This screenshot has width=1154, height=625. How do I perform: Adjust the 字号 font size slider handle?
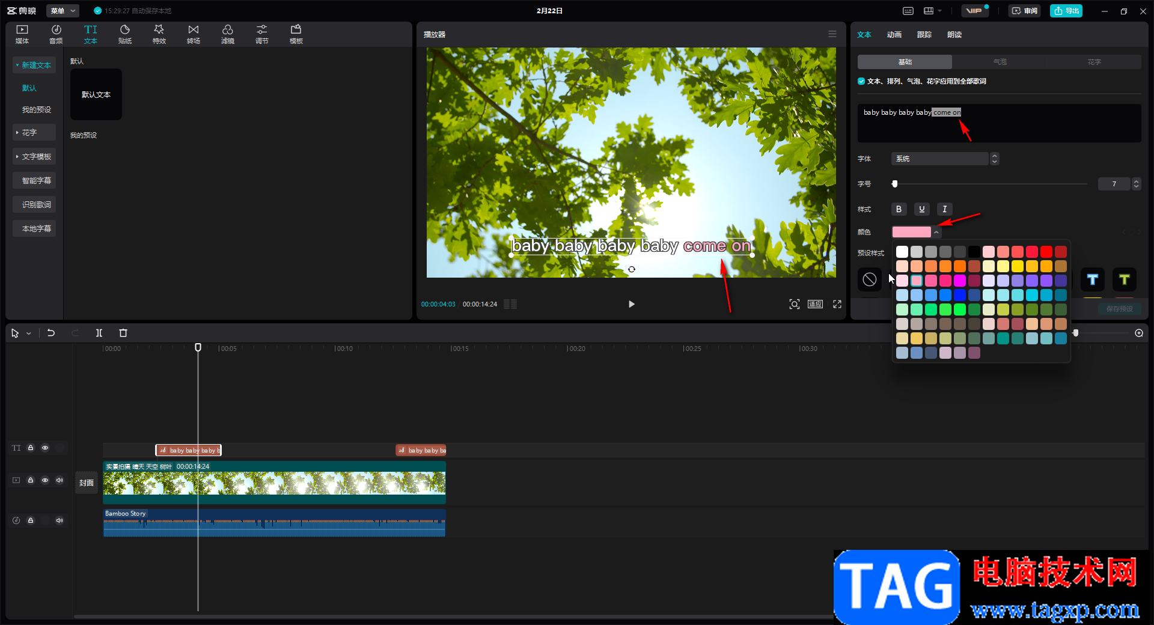click(894, 184)
